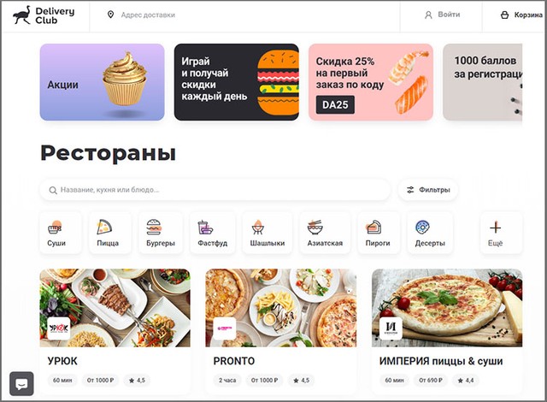Open the PRONTO restaurant card
This screenshot has width=547, height=402.
click(x=281, y=331)
